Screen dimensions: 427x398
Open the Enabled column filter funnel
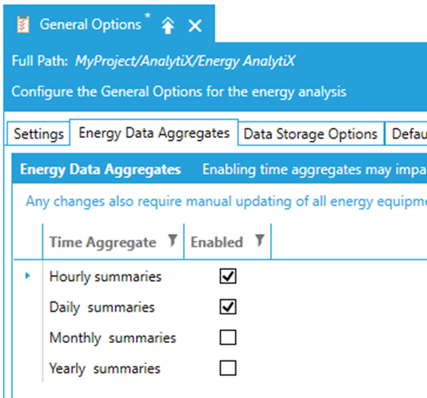coord(260,240)
